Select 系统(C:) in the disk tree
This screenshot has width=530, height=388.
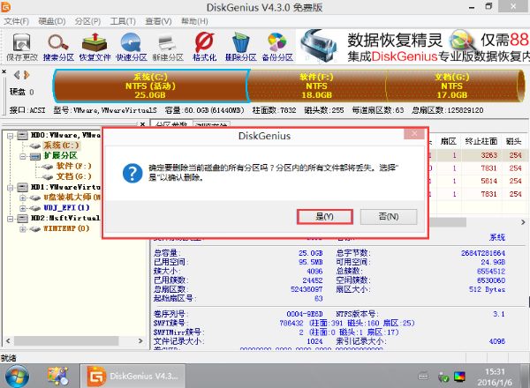pos(61,145)
